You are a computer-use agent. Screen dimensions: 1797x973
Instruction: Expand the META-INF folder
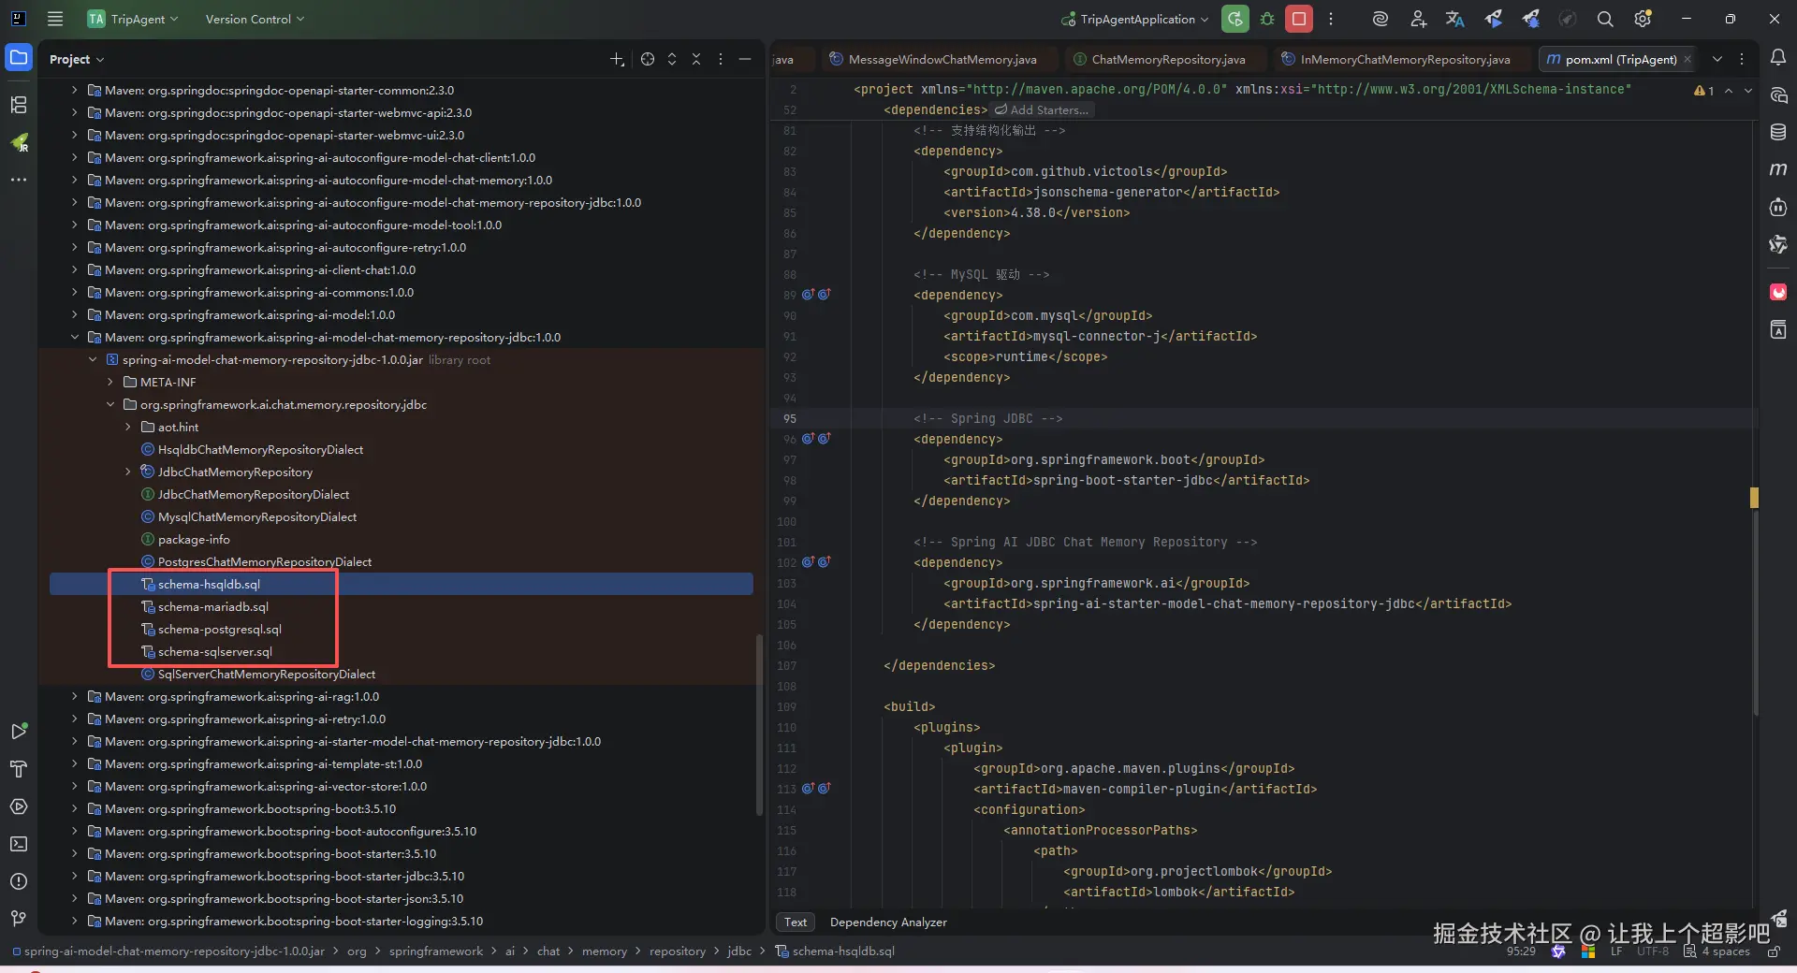110,383
